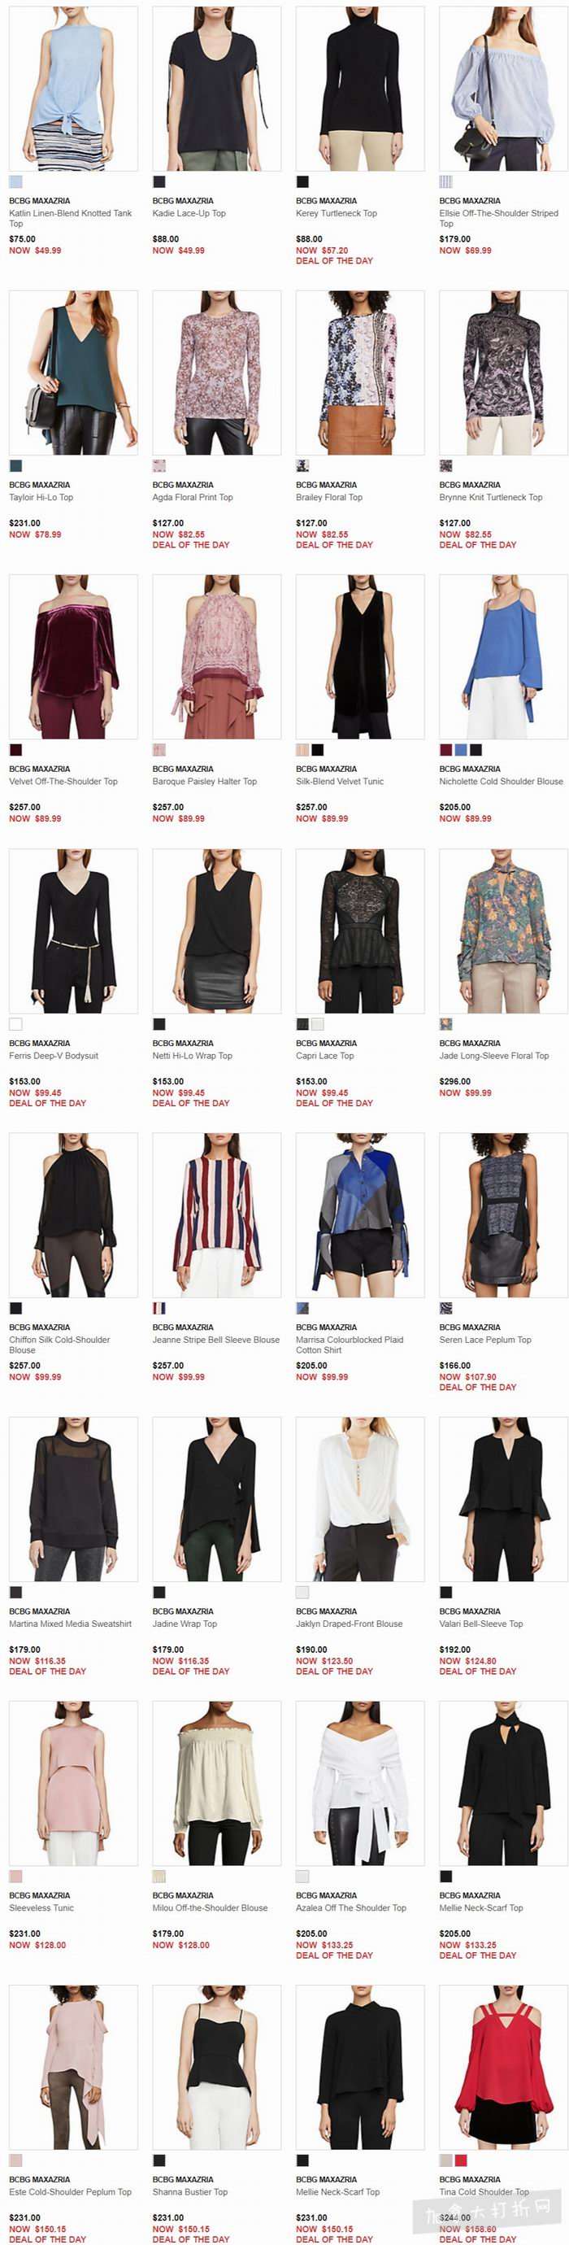
Task: Open Kerey Turtleneck Top product link
Action: [x=337, y=212]
